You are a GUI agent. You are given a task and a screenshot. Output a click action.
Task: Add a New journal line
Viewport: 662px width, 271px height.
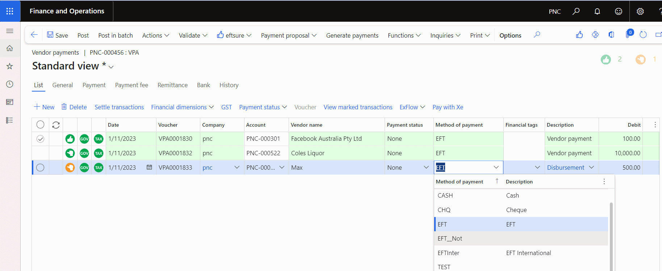(x=44, y=107)
